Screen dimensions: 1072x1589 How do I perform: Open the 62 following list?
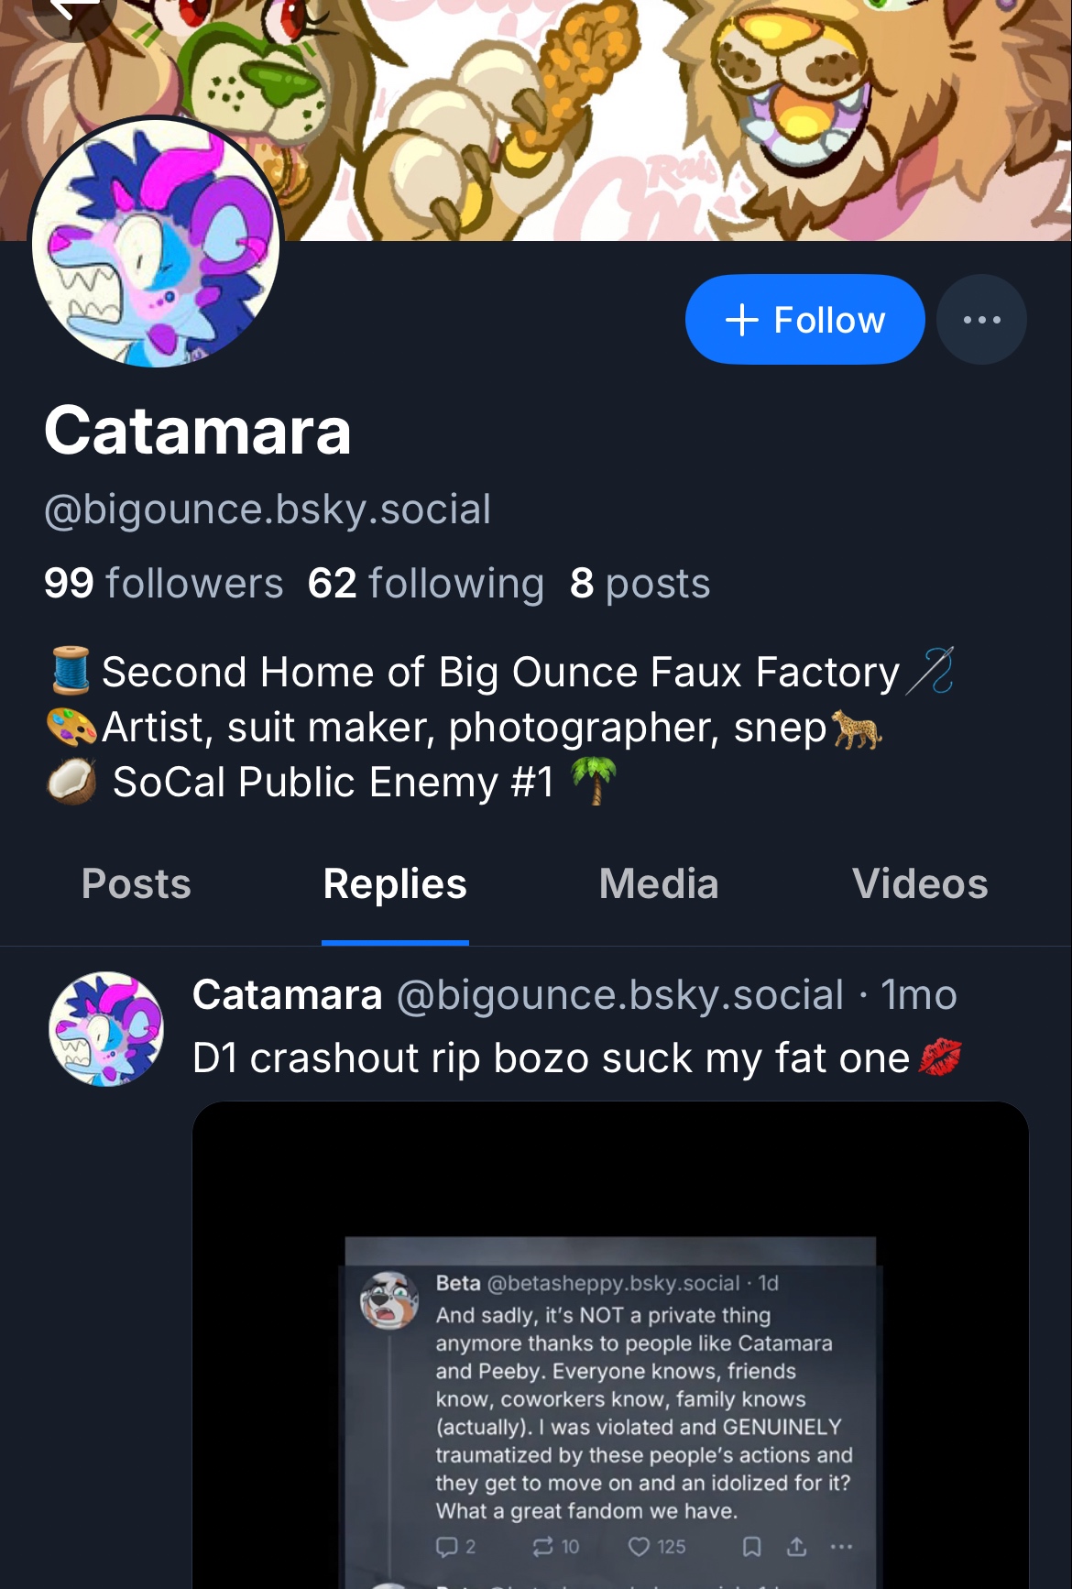426,584
